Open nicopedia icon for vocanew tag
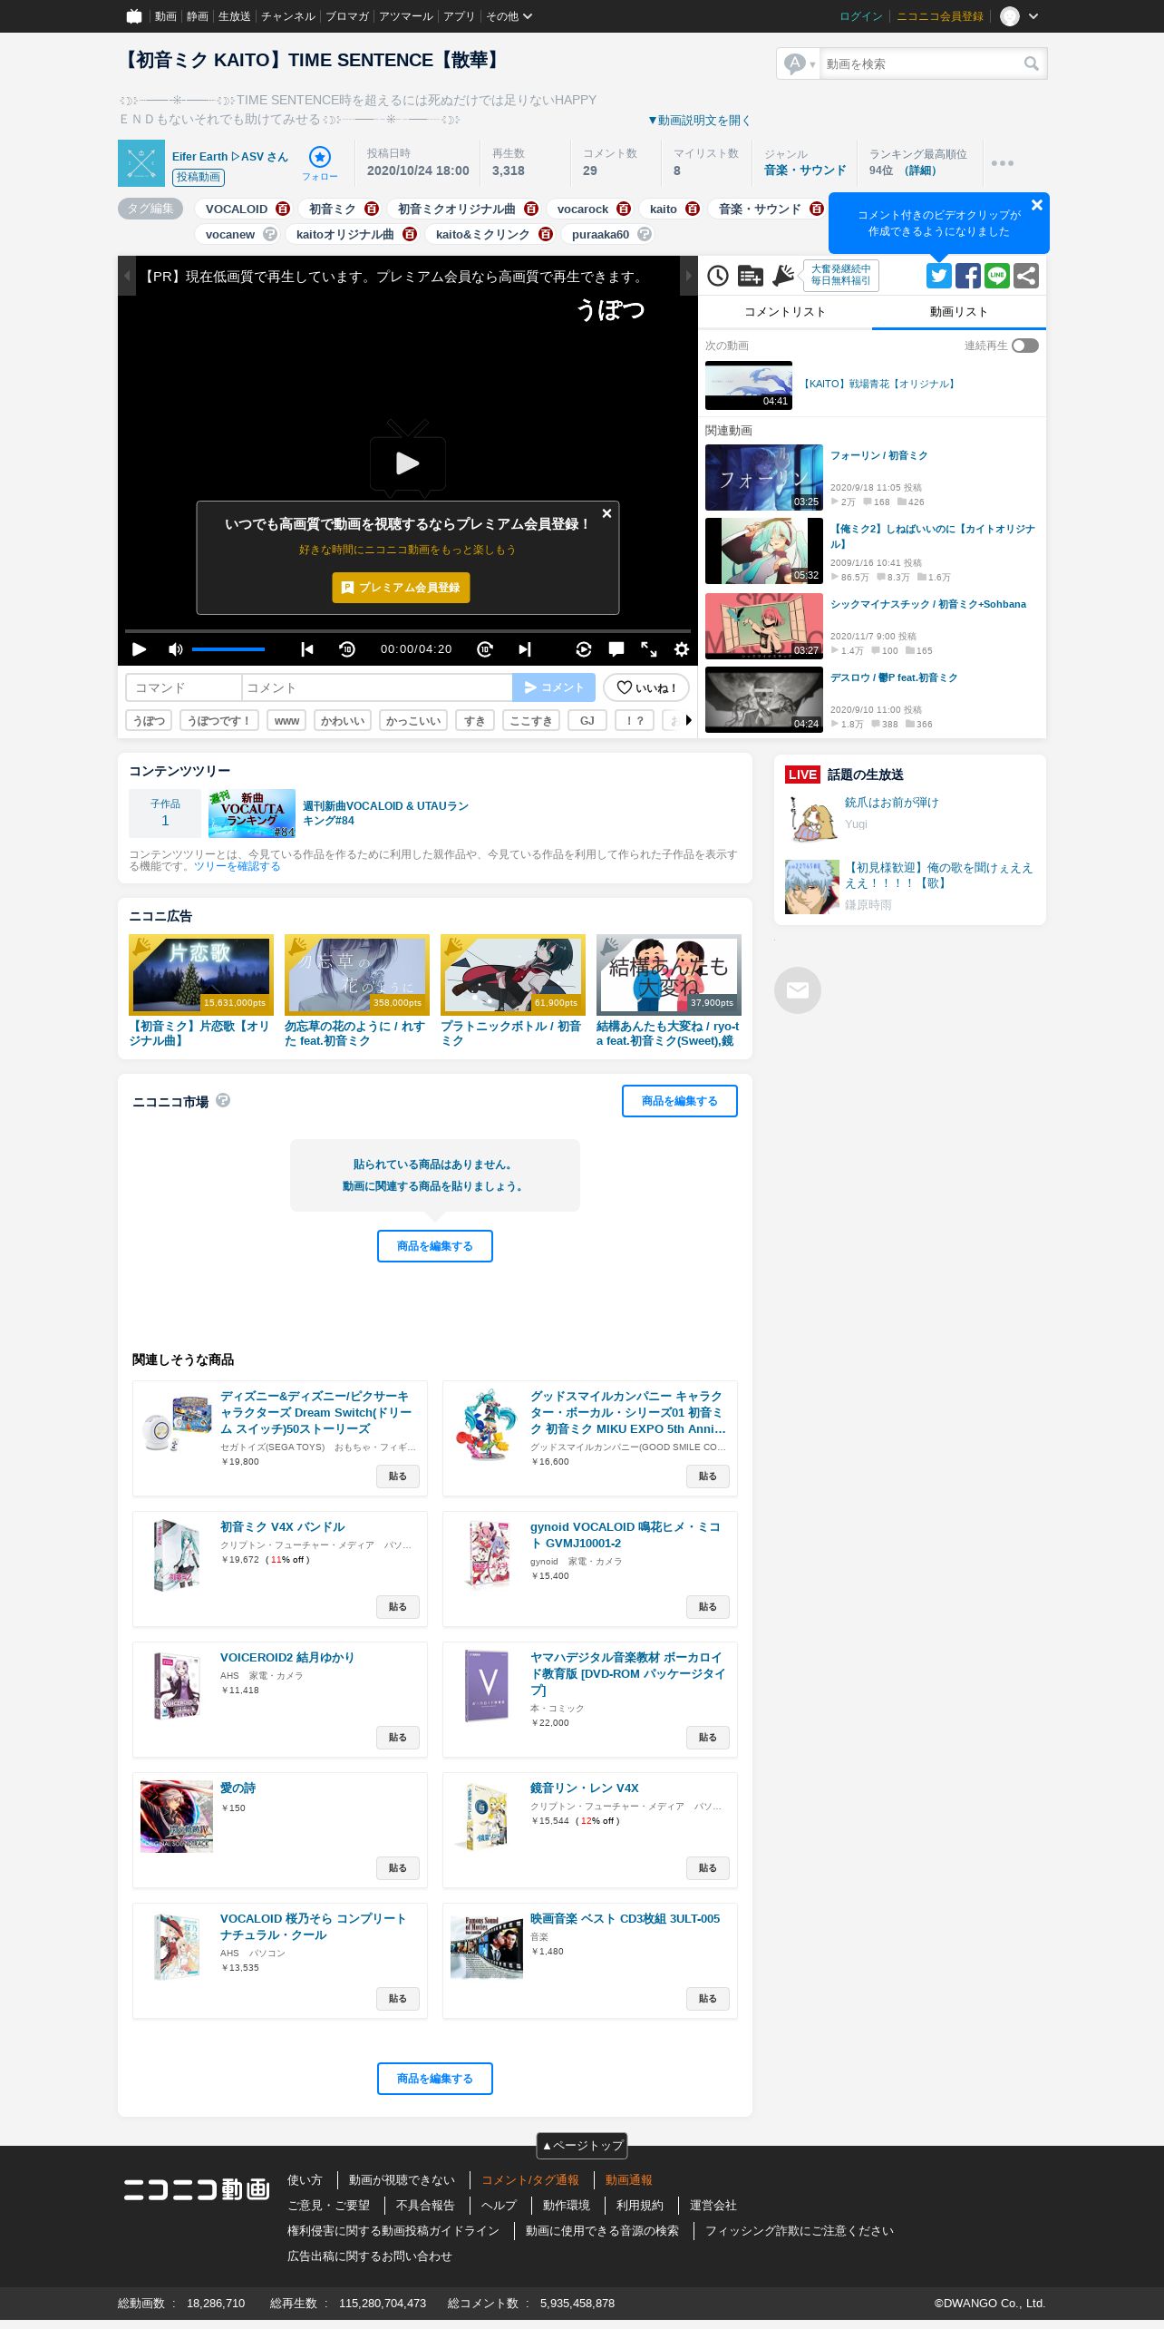Image resolution: width=1164 pixels, height=2329 pixels. pos(270,234)
